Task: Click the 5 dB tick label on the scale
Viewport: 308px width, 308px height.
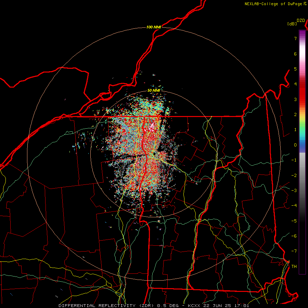Action: coord(295,69)
